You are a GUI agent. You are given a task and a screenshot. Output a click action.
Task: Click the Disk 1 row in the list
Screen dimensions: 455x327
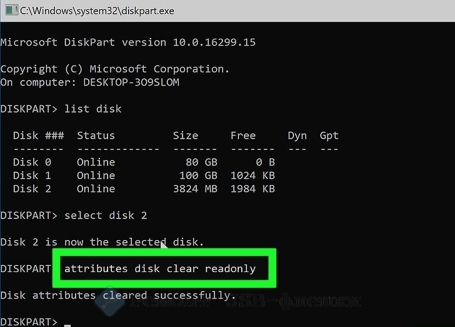pyautogui.click(x=144, y=175)
